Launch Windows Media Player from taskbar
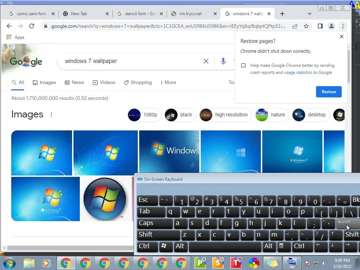 pyautogui.click(x=46, y=263)
